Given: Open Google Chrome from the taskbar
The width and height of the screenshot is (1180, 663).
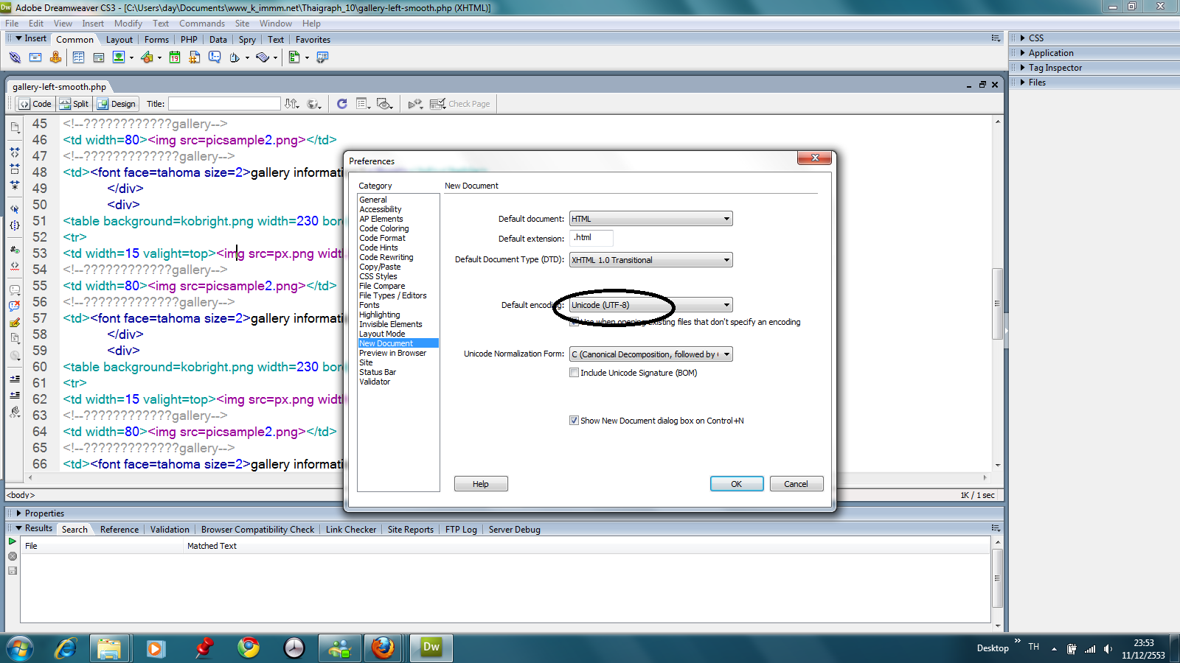Looking at the screenshot, I should coord(249,648).
